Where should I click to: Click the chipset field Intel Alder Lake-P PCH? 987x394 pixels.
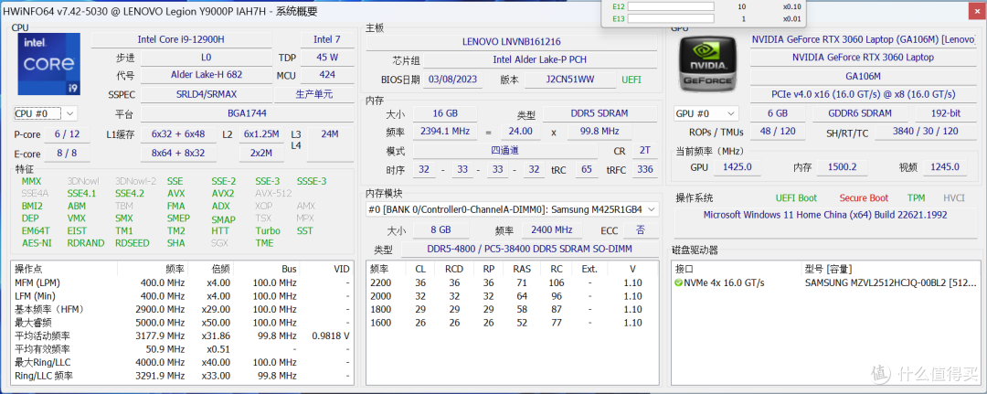click(540, 59)
